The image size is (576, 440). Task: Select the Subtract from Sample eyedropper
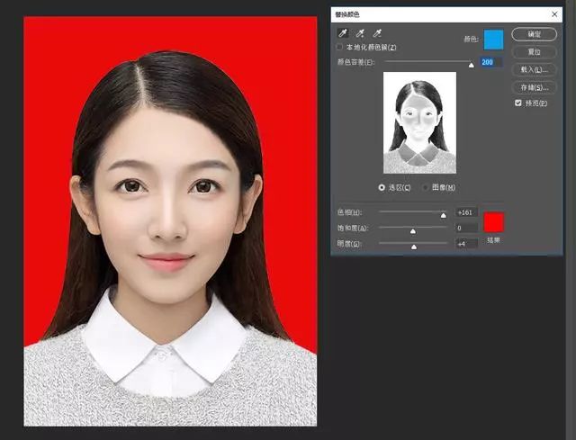377,33
